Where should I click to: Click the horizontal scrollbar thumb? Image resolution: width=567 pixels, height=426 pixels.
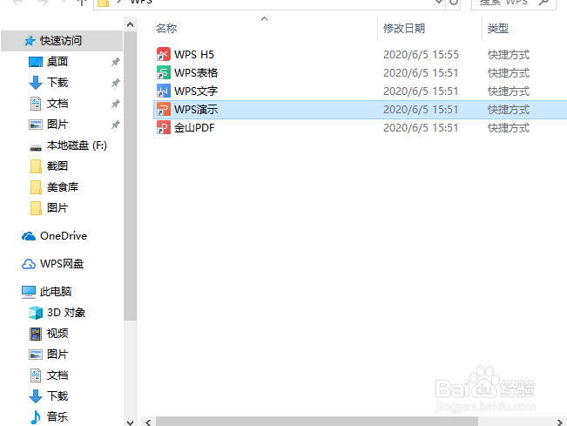click(x=317, y=422)
